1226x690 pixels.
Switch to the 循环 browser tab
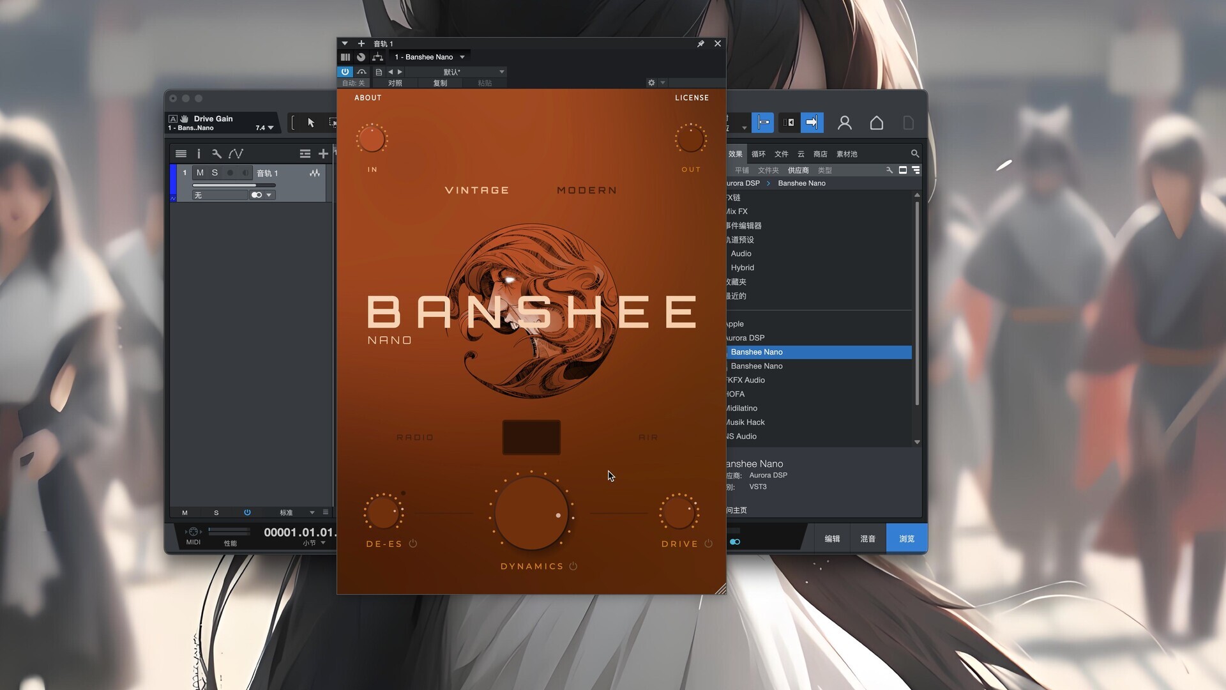tap(758, 154)
